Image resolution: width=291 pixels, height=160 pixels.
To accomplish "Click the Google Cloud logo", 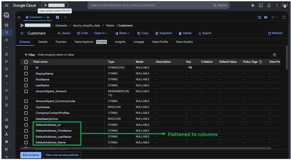I will (x=24, y=5).
